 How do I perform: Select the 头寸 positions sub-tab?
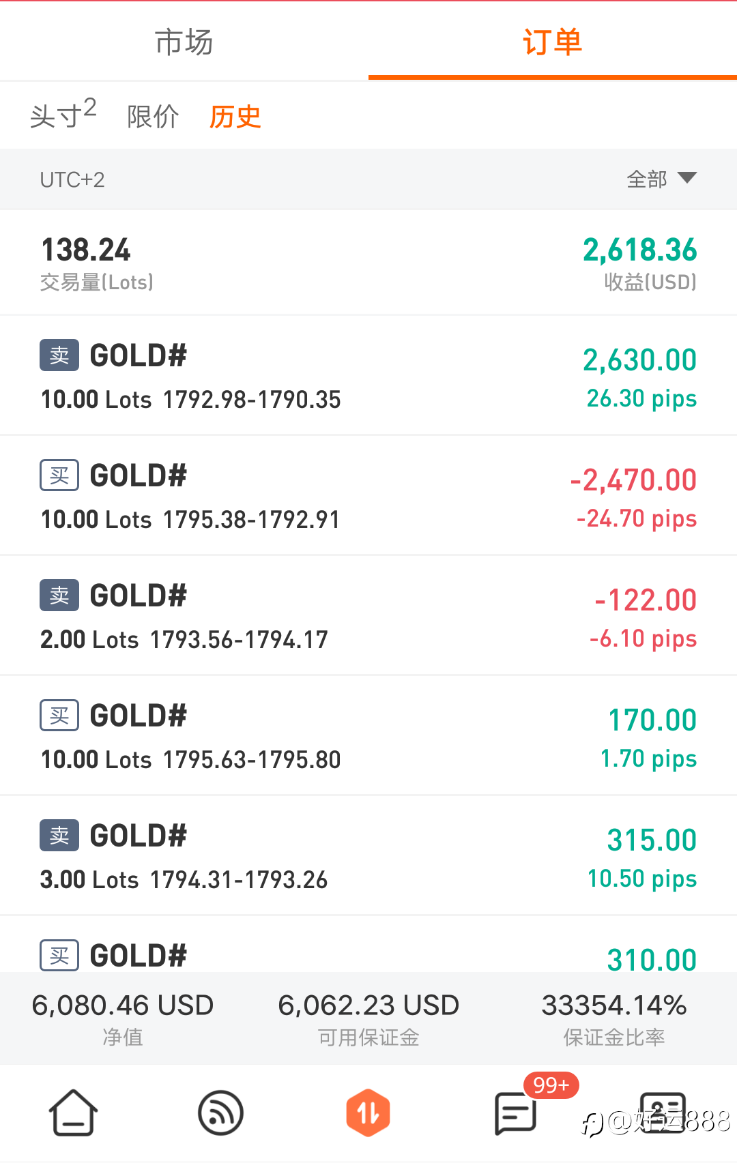pos(63,115)
